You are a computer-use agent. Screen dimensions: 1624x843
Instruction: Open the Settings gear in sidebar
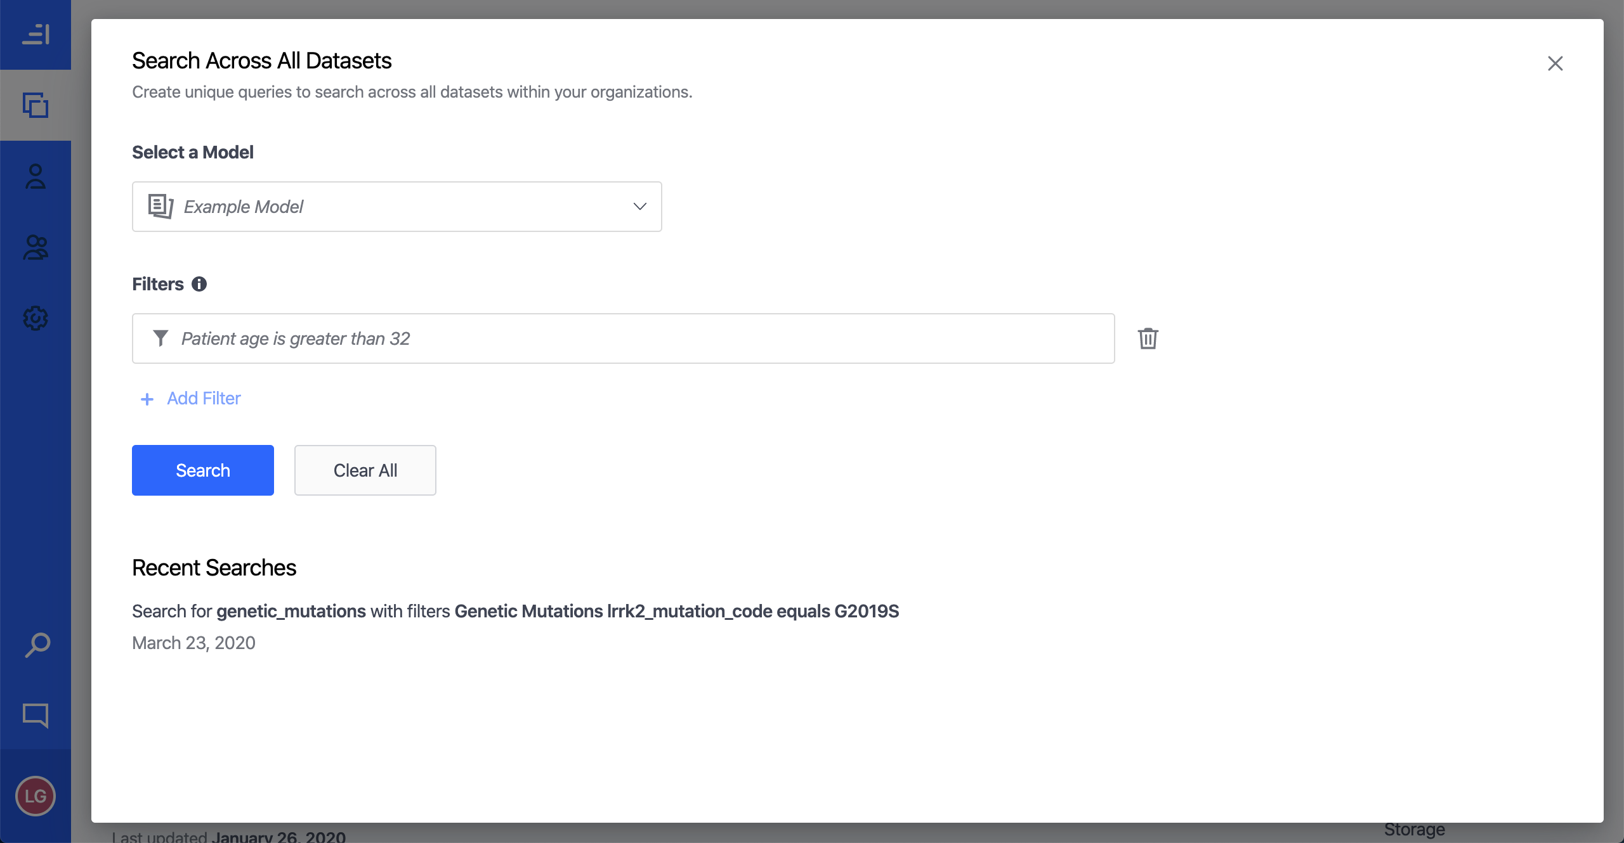pos(36,318)
